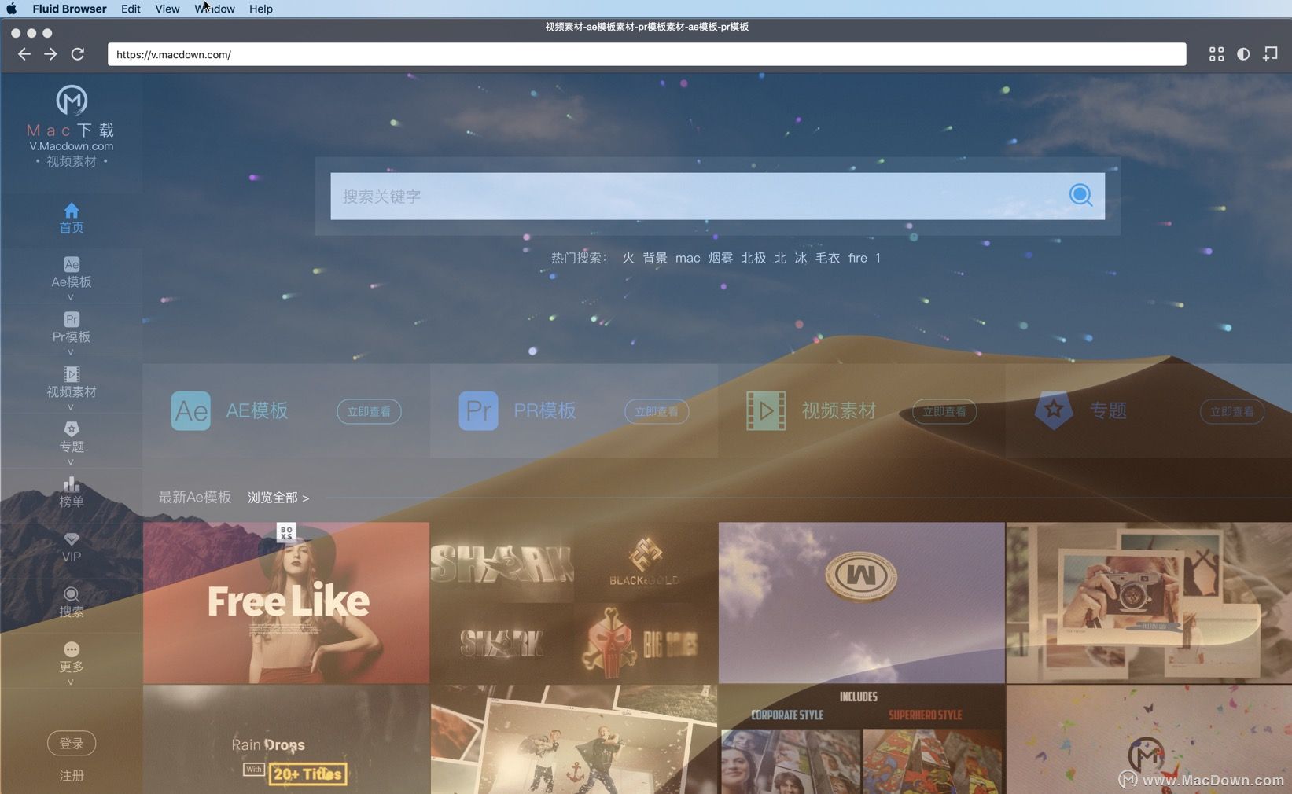Click the URL address bar

tap(646, 54)
